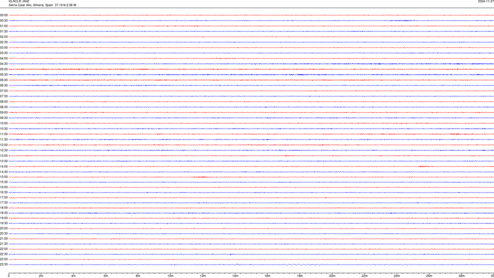This screenshot has height=278, width=494.
Task: Pick the '12m' axis tick label
Action: click(x=203, y=276)
